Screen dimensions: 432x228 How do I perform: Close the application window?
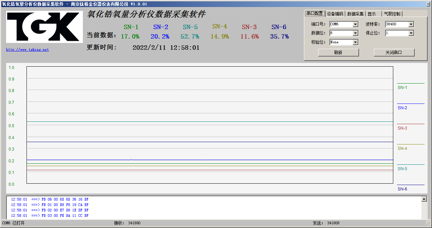pyautogui.click(x=428, y=4)
